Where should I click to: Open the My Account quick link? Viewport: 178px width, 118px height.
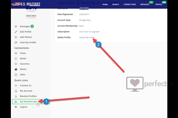(26, 91)
